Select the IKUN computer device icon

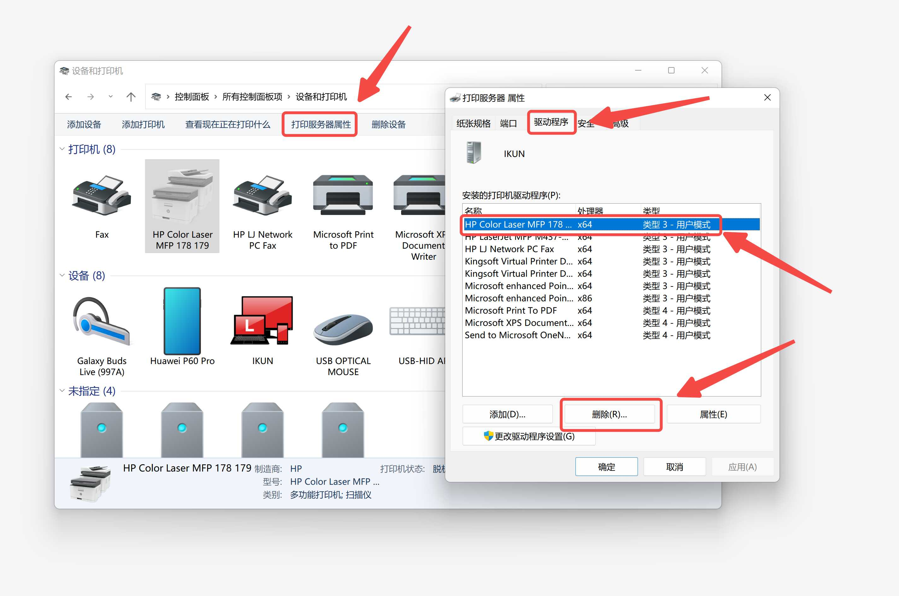pyautogui.click(x=262, y=321)
